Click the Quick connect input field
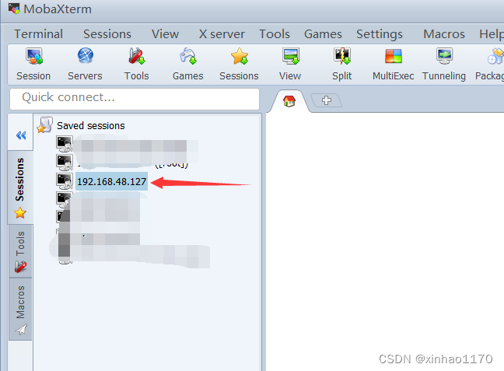 (135, 99)
